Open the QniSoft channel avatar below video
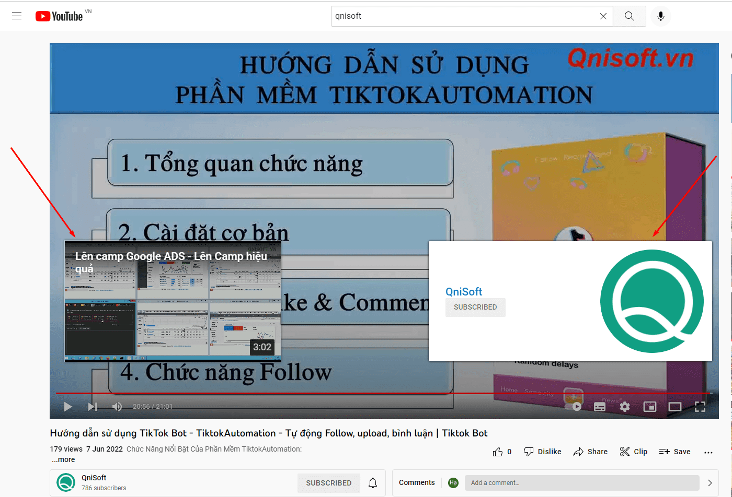 tap(66, 482)
